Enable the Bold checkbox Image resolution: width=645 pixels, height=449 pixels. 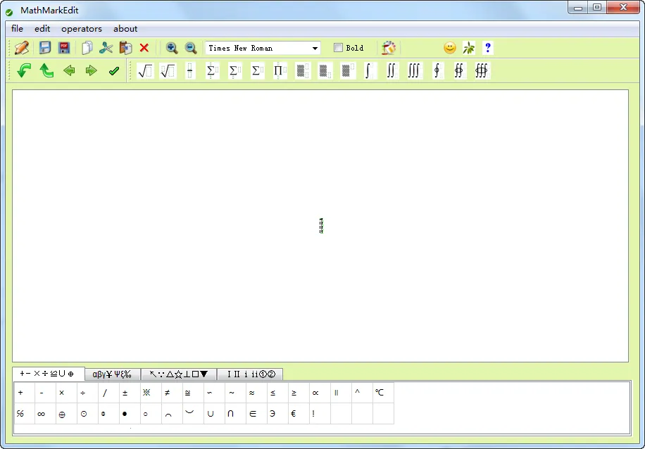pos(337,47)
